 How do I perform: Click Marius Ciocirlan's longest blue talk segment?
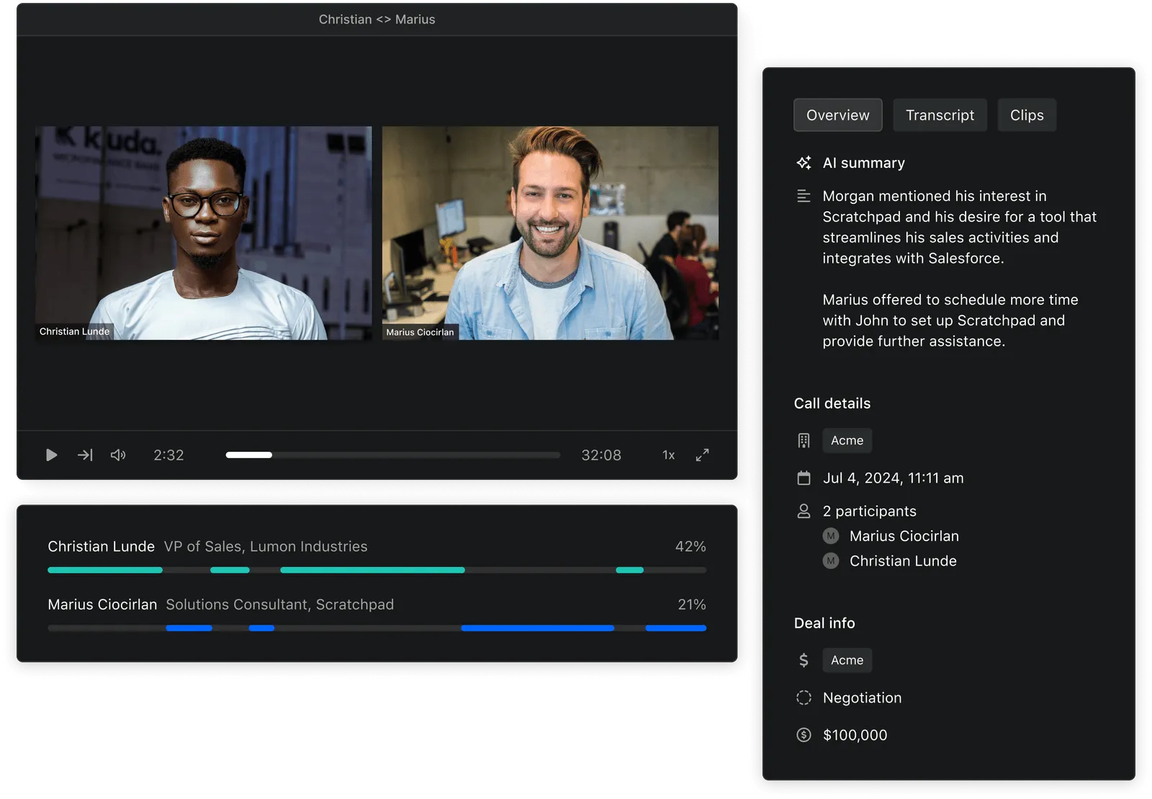coord(537,628)
